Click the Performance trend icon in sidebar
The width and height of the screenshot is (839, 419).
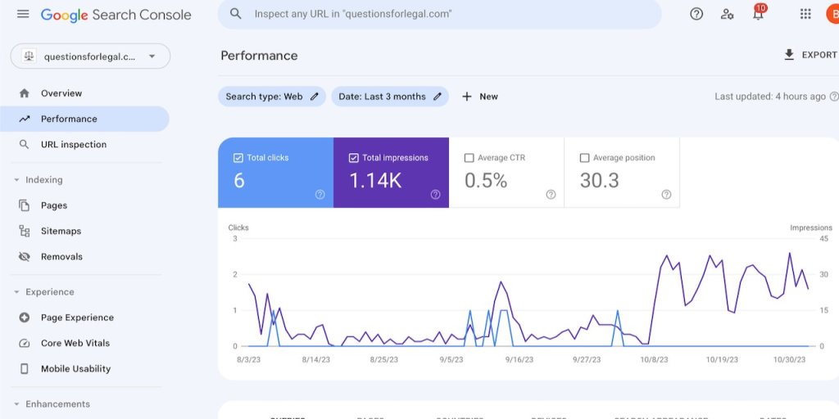(24, 119)
